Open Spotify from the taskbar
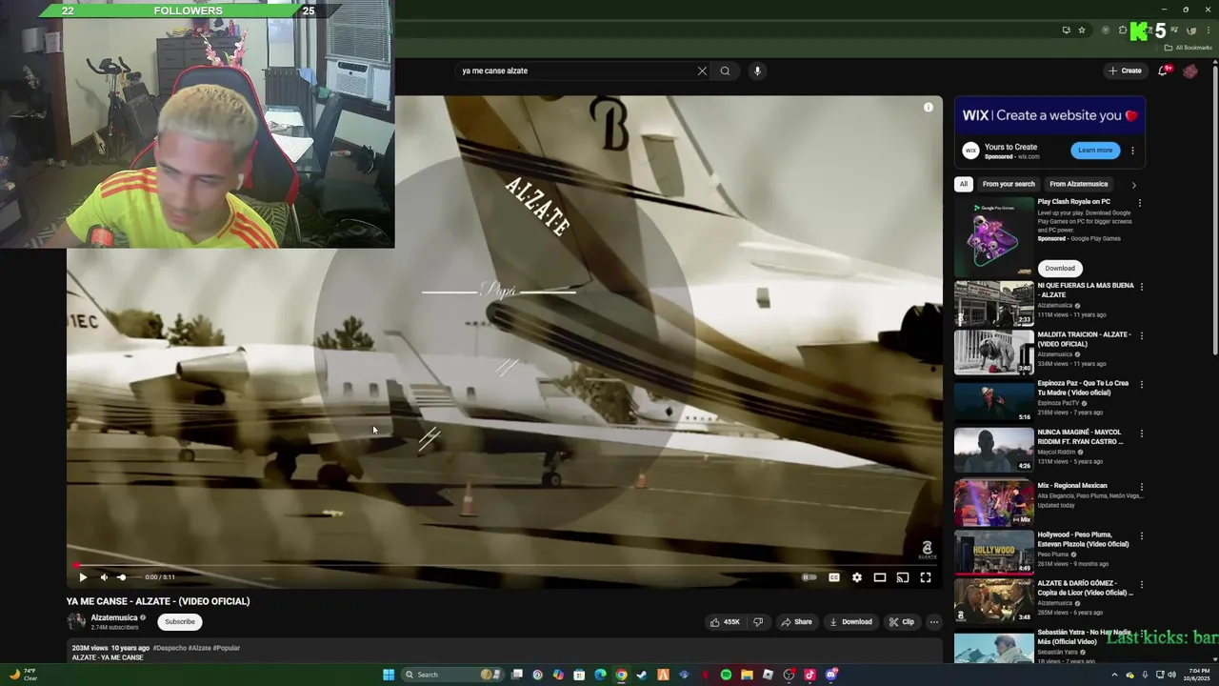This screenshot has height=686, width=1219. click(x=726, y=675)
